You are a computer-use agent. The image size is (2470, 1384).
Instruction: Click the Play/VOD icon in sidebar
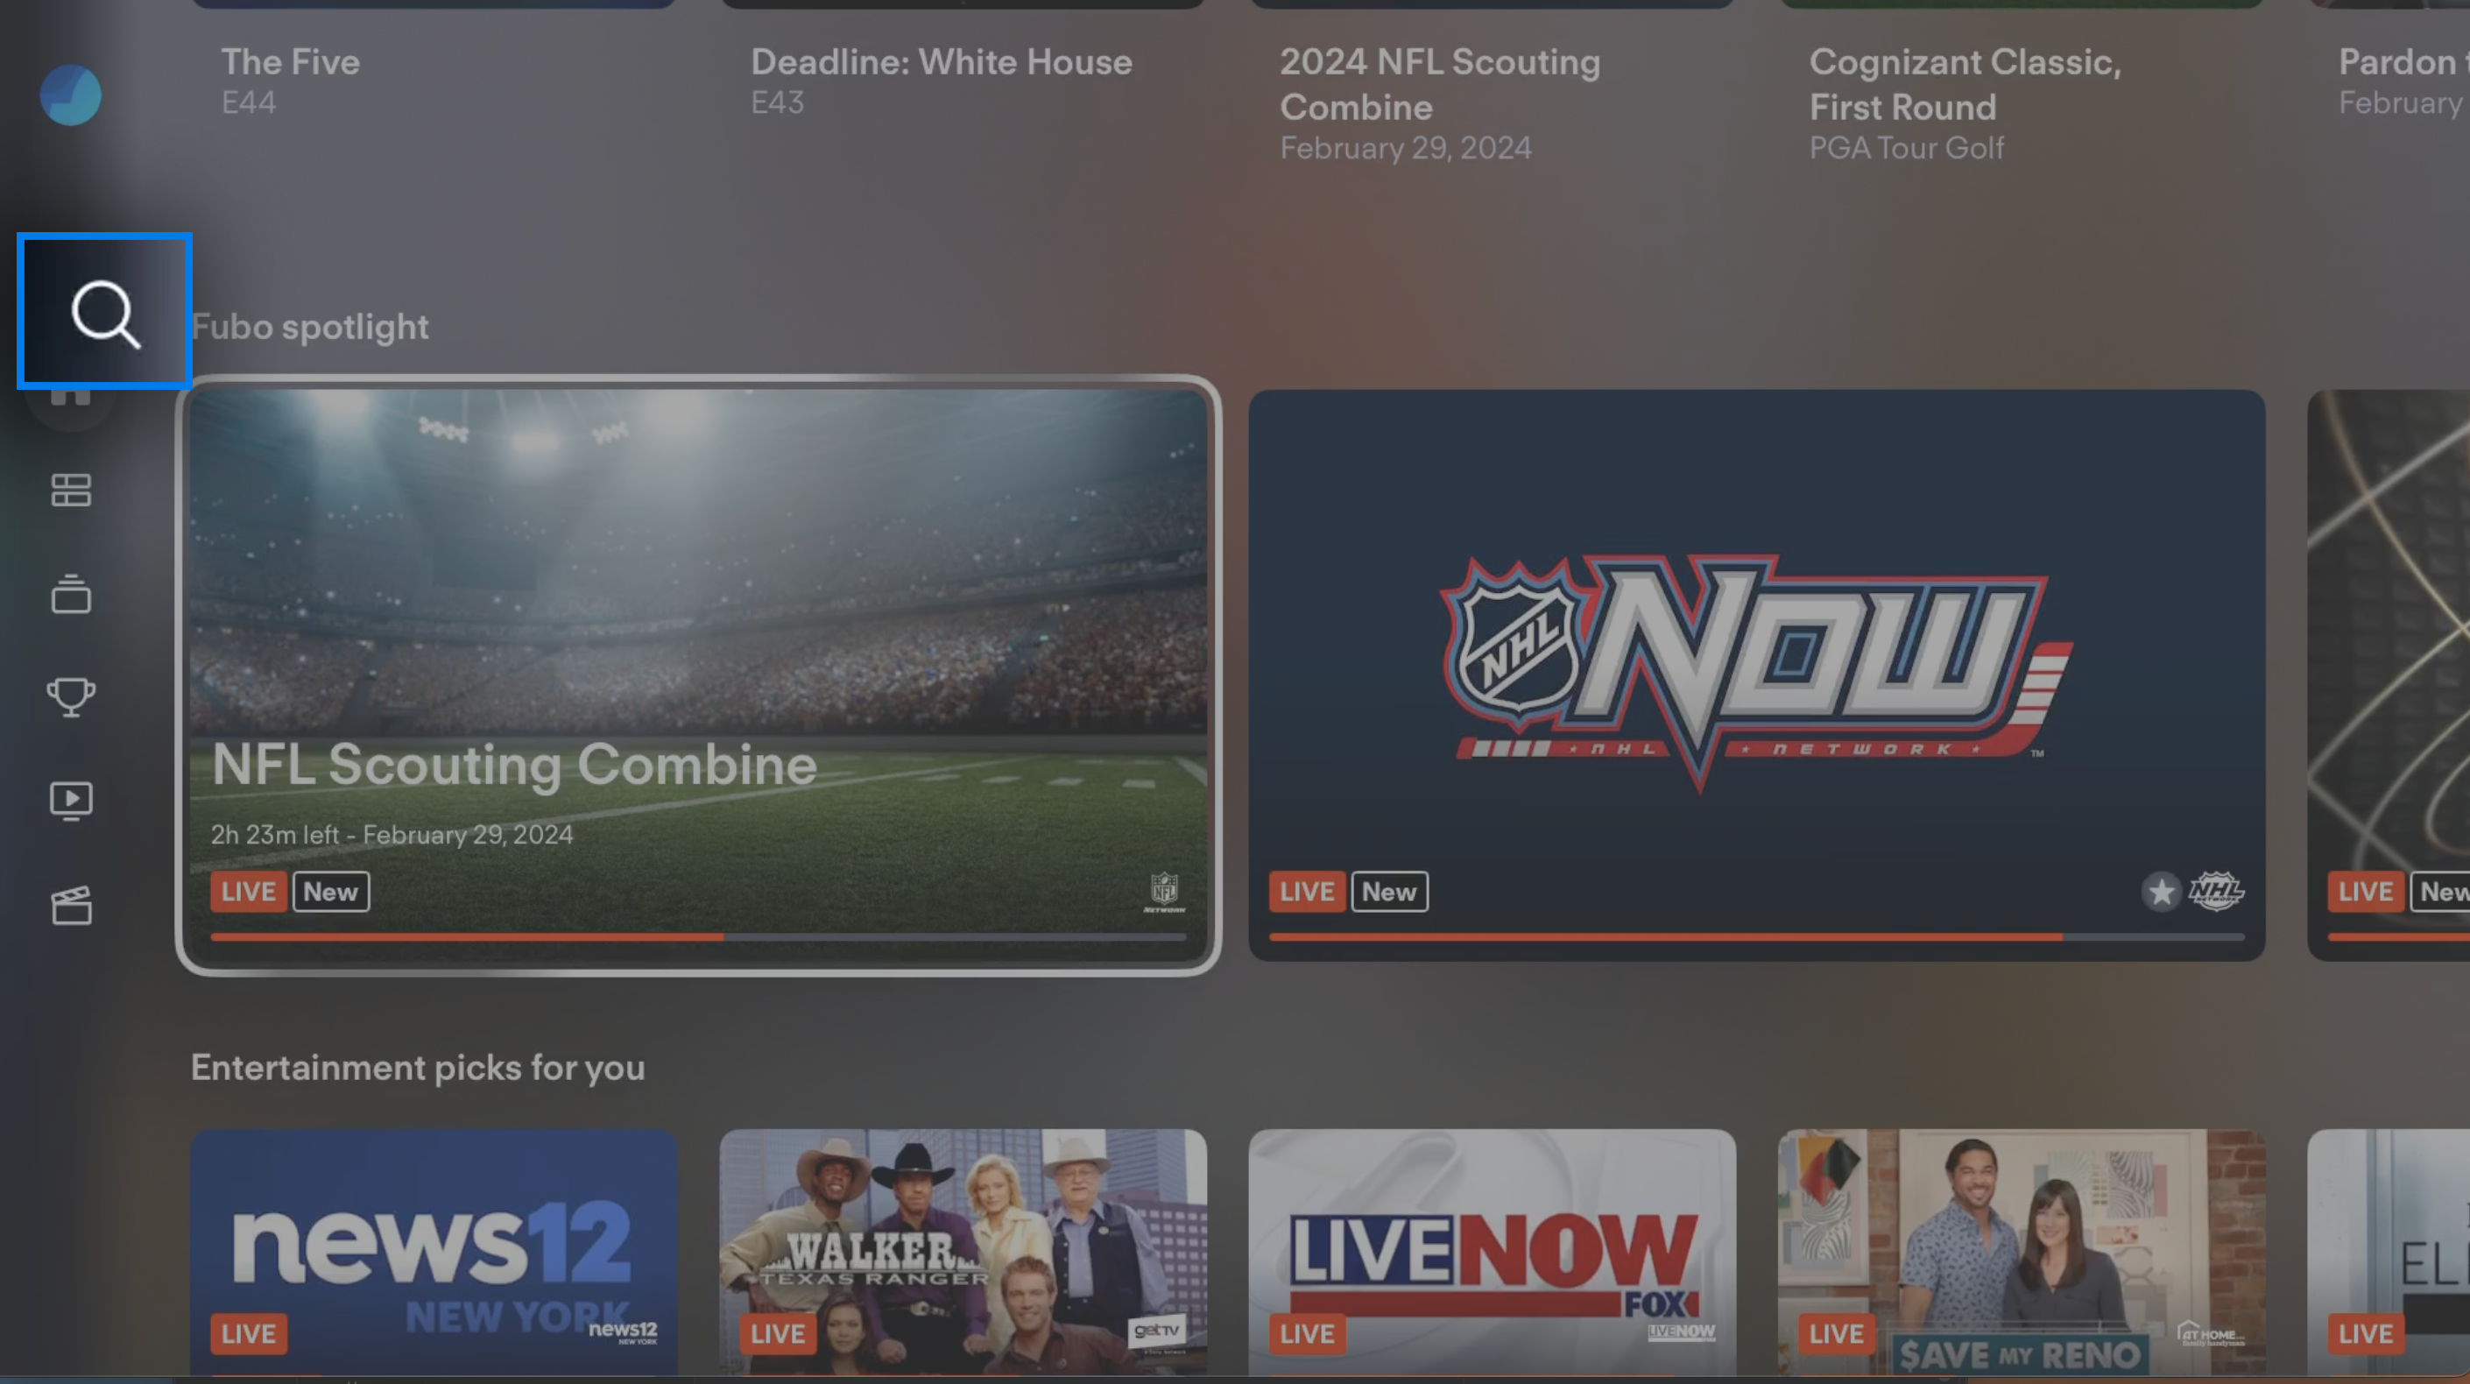(69, 799)
